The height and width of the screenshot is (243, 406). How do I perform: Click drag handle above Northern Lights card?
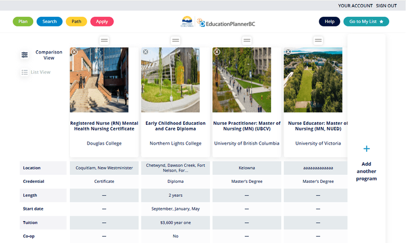coord(176,40)
